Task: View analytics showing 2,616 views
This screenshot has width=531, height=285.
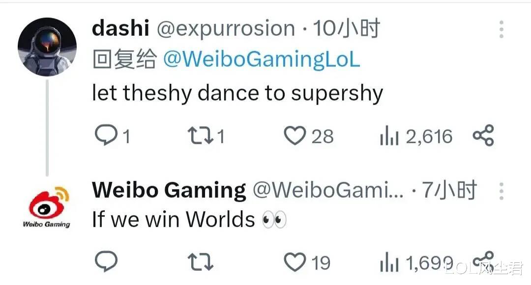Action: [416, 136]
